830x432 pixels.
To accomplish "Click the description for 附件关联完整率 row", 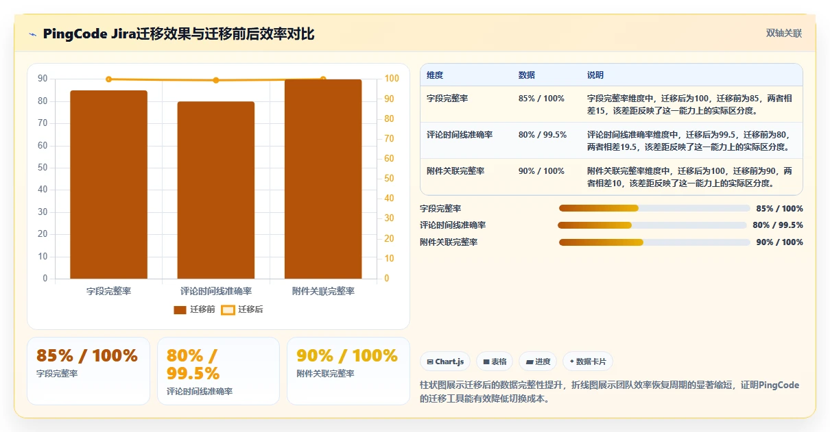I will click(x=690, y=177).
